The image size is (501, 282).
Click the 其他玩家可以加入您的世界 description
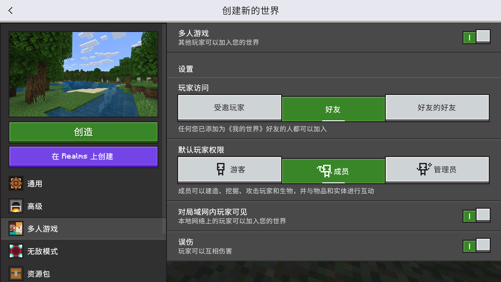point(219,42)
